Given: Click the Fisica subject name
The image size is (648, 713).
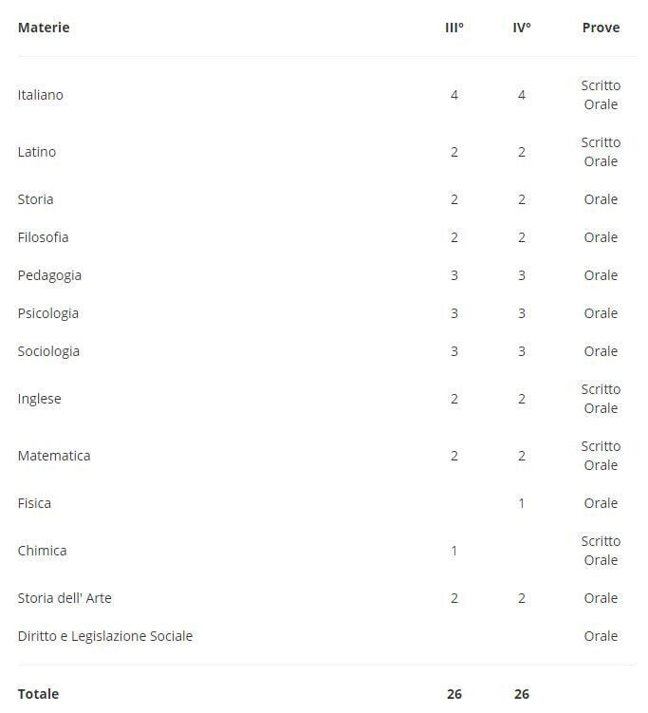Looking at the screenshot, I should 34,503.
